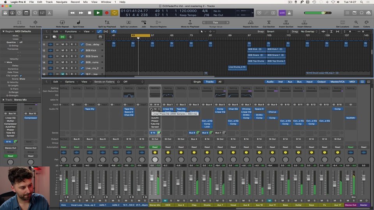Toggle the Inspector button

point(12,13)
